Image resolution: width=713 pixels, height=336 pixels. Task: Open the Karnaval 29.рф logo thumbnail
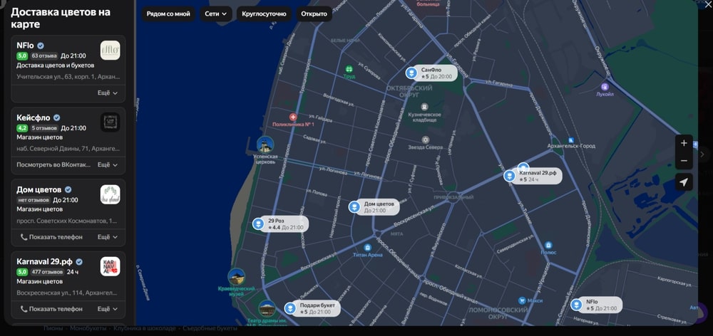(x=110, y=266)
